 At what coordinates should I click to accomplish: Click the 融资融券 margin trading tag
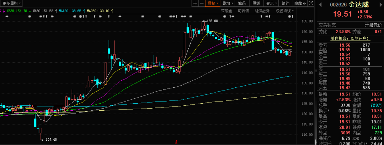pos(262,11)
